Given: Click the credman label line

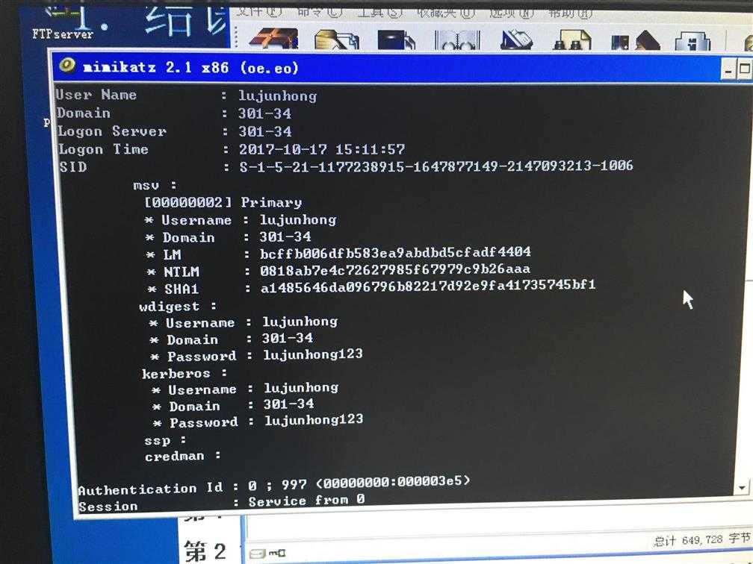Looking at the screenshot, I should click(182, 456).
